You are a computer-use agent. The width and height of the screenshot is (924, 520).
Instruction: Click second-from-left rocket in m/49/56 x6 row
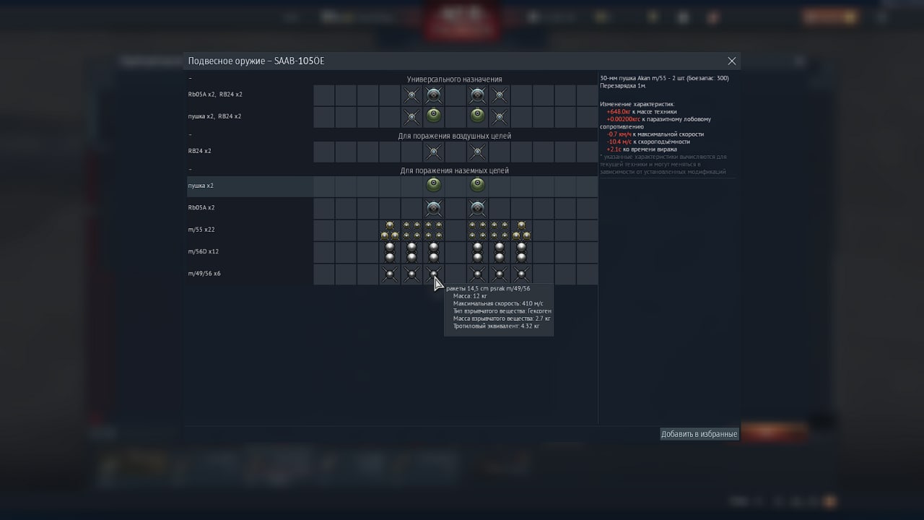pos(411,274)
